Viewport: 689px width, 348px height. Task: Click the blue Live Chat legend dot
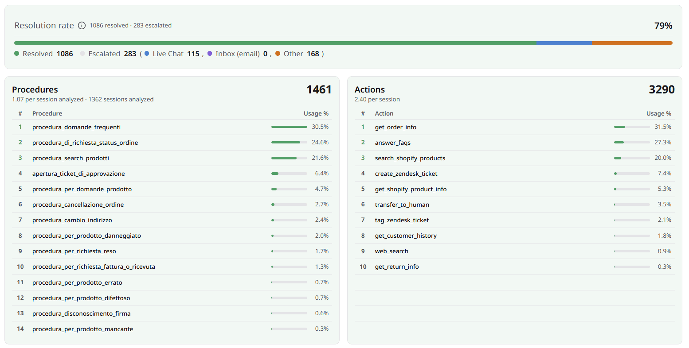147,54
